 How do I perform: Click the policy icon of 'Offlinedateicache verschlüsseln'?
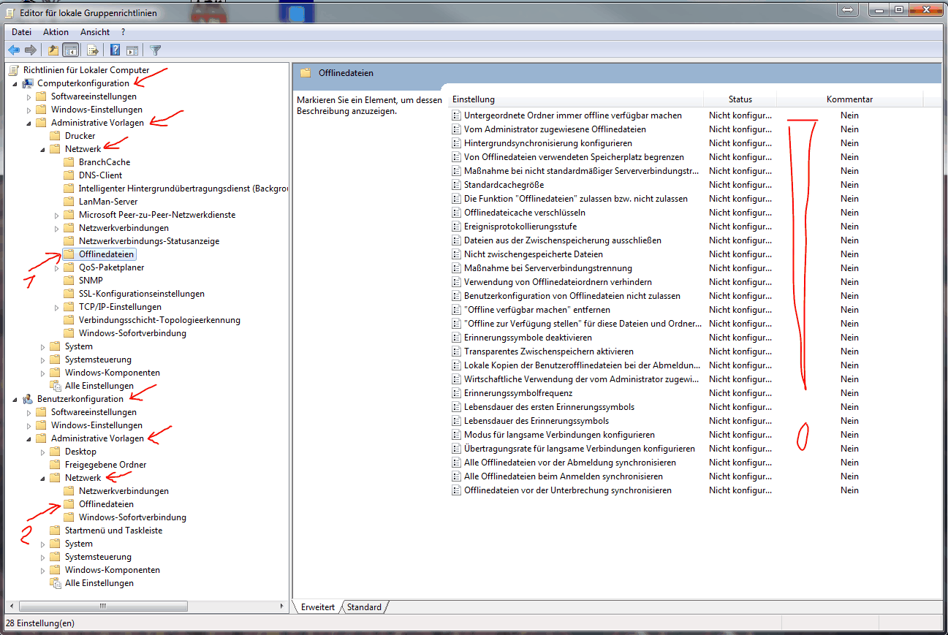pyautogui.click(x=456, y=213)
